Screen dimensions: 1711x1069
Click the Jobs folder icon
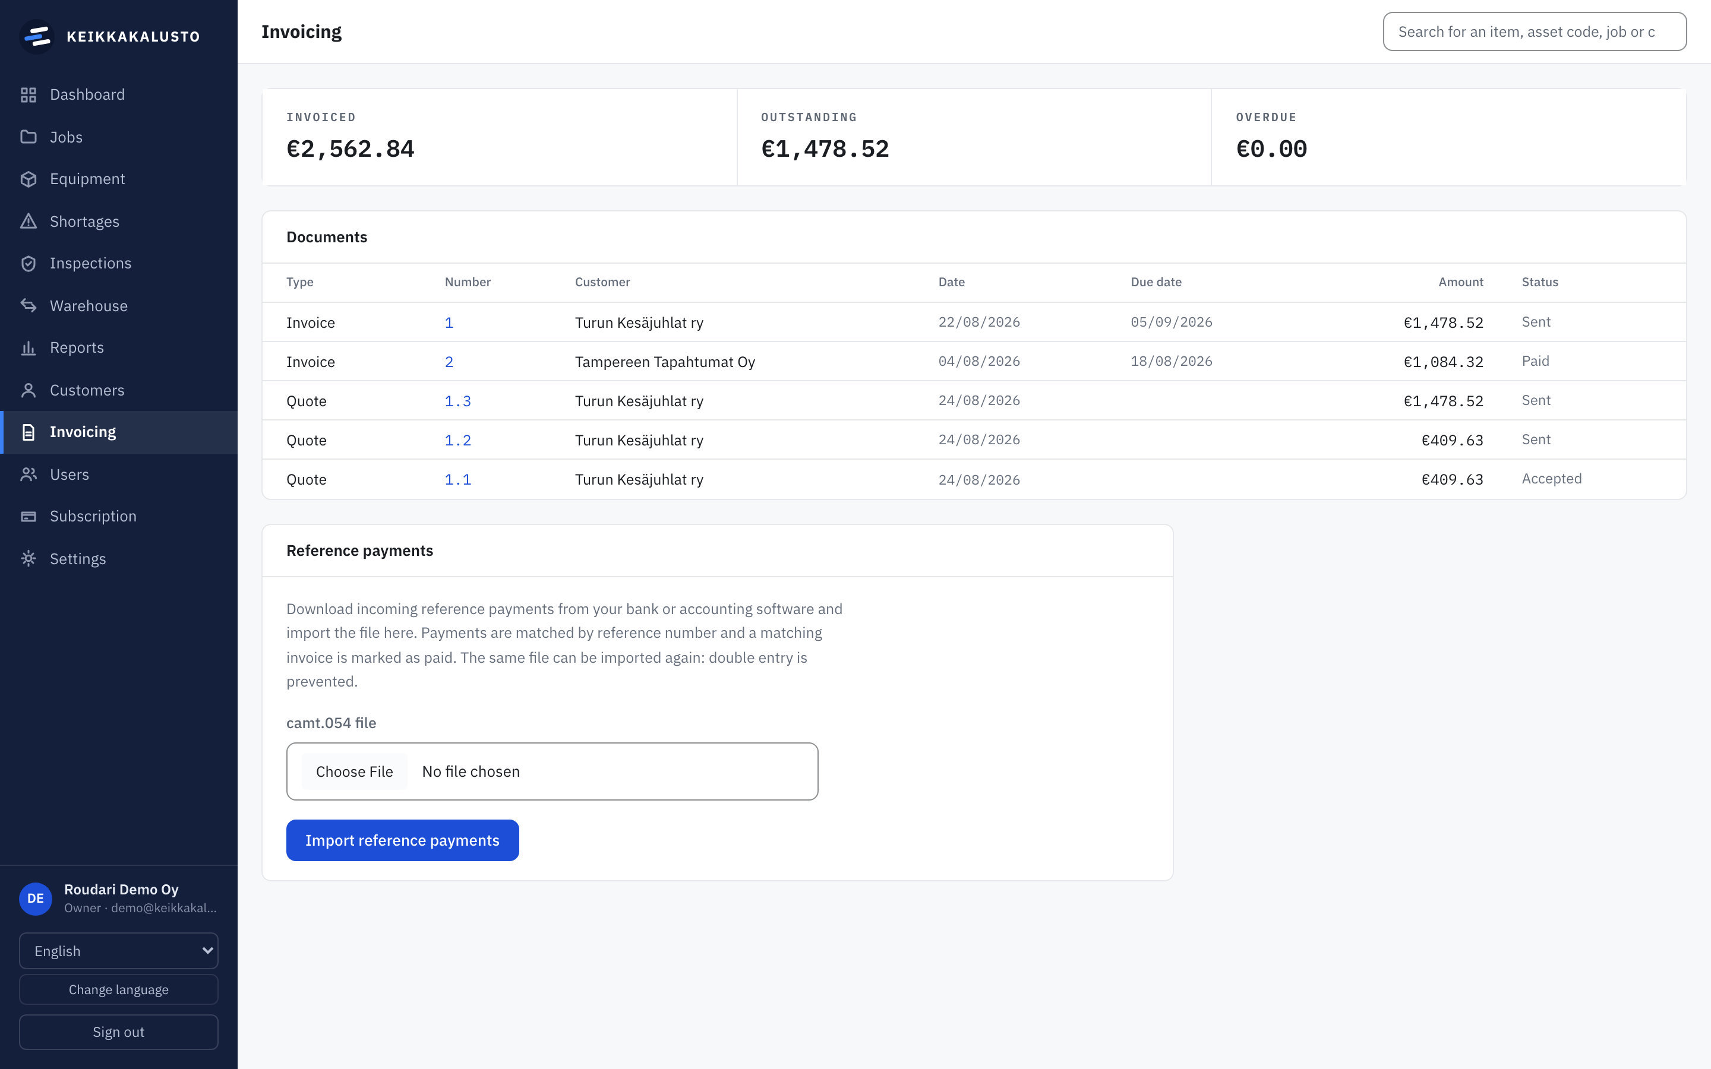29,137
